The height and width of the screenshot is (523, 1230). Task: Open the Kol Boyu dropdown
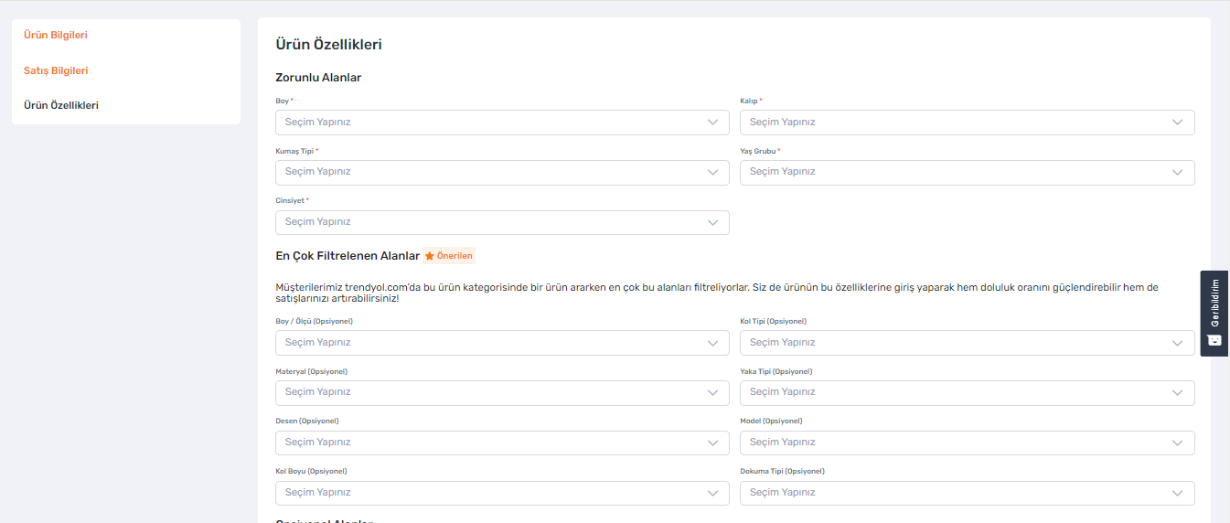(502, 493)
